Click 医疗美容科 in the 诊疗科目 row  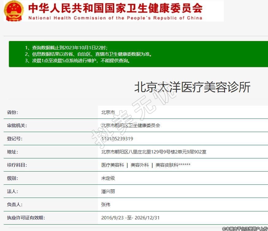[x=113, y=165]
